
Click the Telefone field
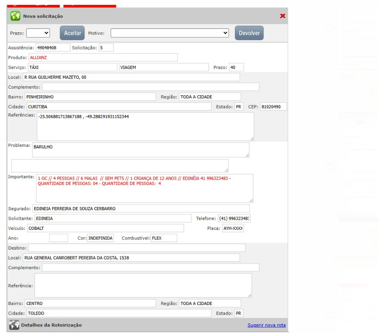point(234,218)
